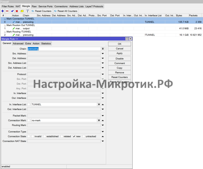The height and width of the screenshot is (169, 203).
Task: Expand the Dst. Address field
Action: 103,58
